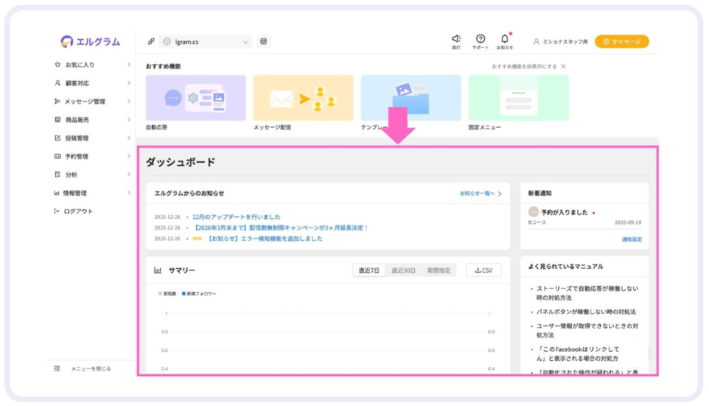
Task: Open the サポート help icon
Action: pyautogui.click(x=480, y=39)
